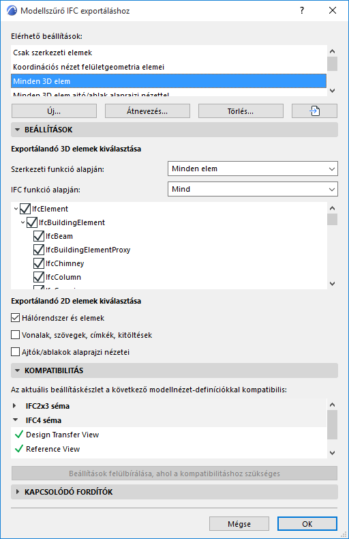The image size is (349, 539).
Task: Disable Hálórendszer és elemek checkbox
Action: [x=15, y=318]
